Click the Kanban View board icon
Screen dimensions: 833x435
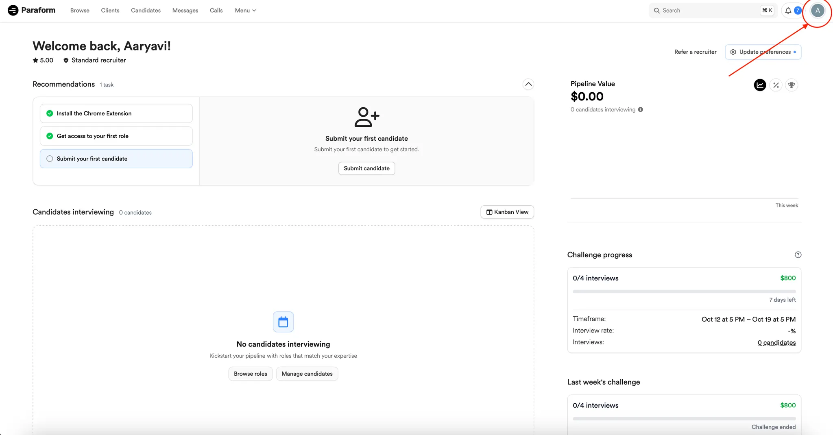pos(489,212)
